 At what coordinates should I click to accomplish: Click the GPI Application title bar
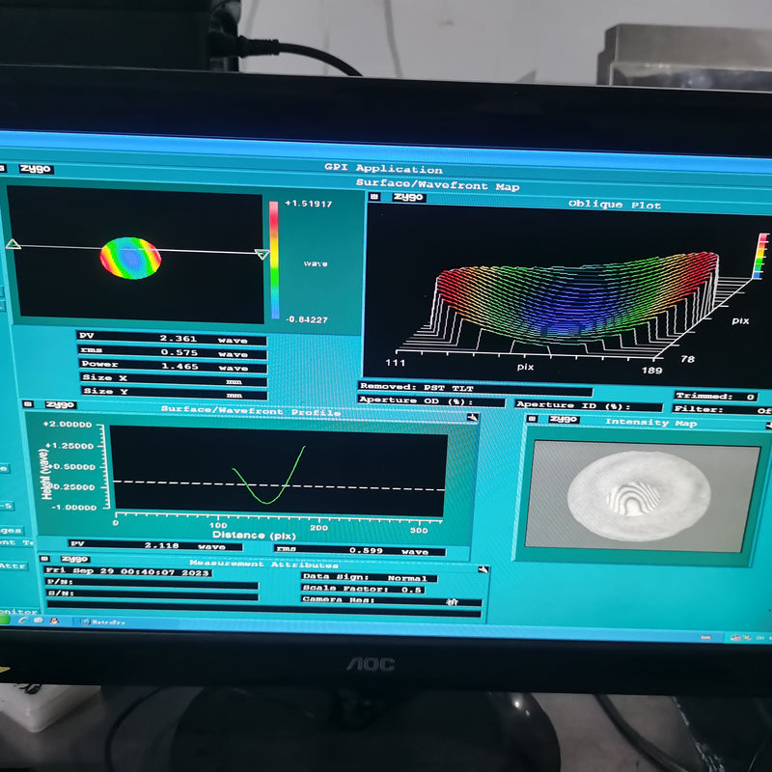point(383,168)
